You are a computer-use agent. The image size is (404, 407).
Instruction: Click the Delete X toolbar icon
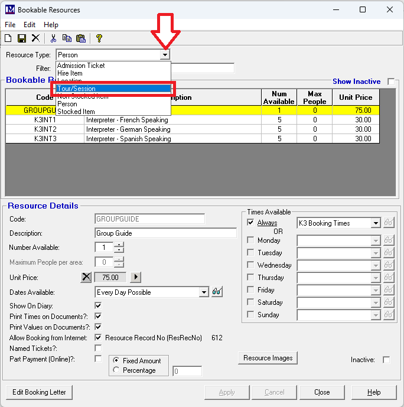tap(35, 38)
